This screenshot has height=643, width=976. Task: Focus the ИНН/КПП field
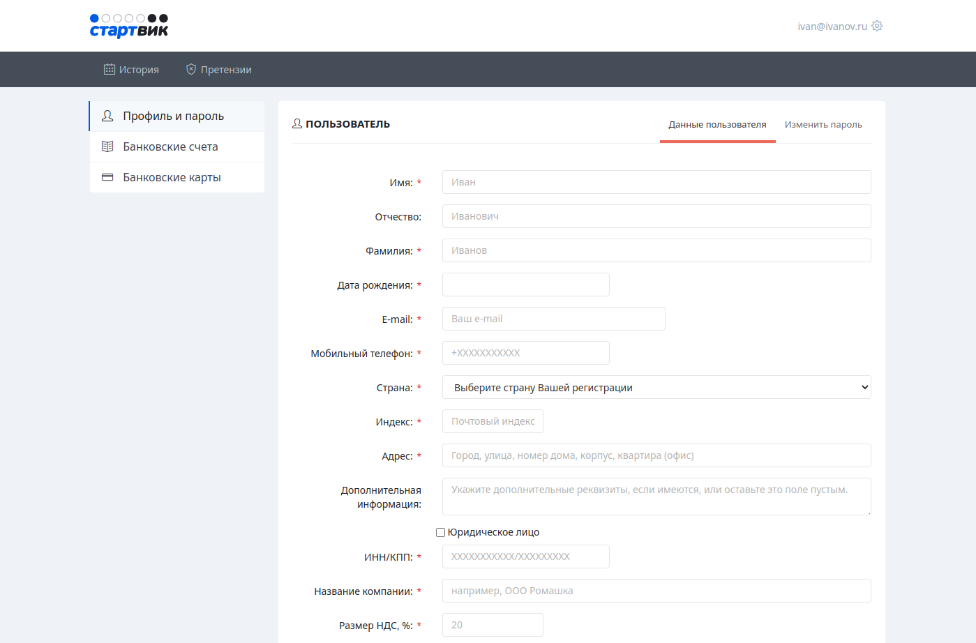[525, 557]
